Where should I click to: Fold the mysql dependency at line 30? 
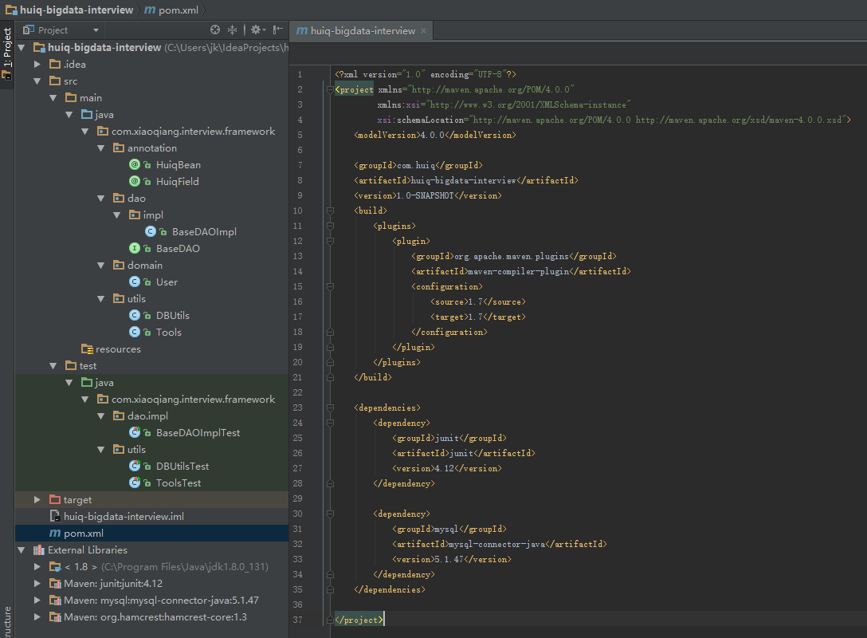[x=330, y=514]
